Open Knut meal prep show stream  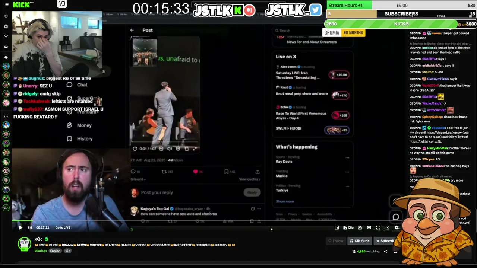tap(312, 92)
